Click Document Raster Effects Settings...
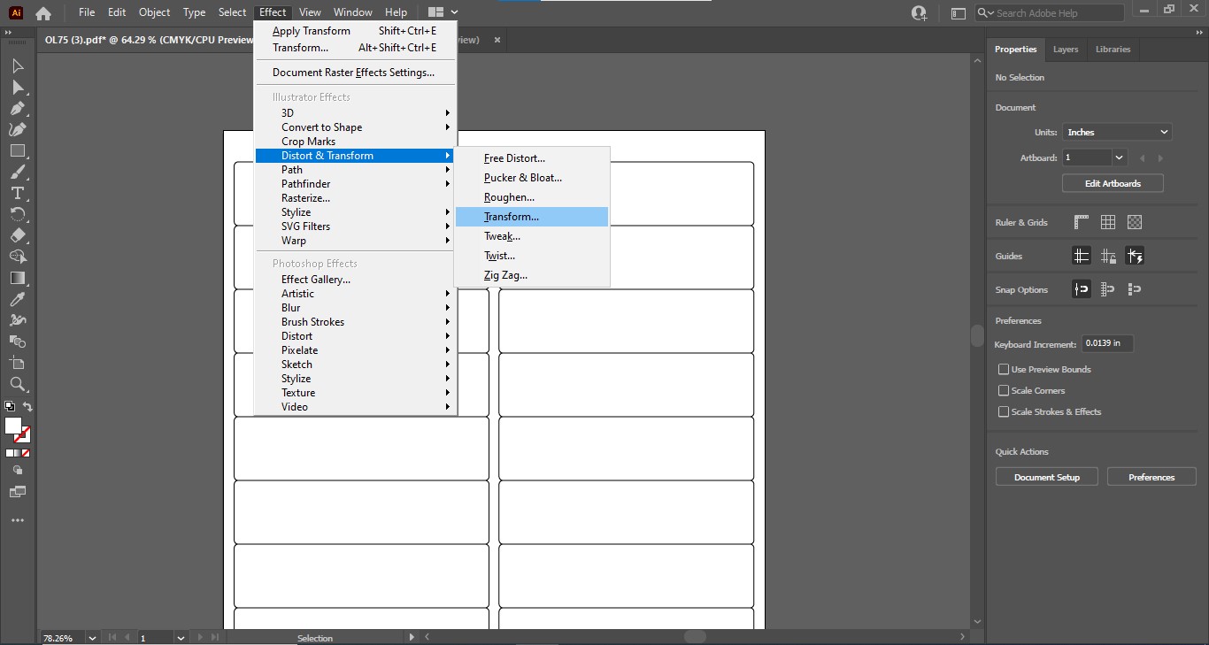Image resolution: width=1209 pixels, height=645 pixels. [x=355, y=73]
